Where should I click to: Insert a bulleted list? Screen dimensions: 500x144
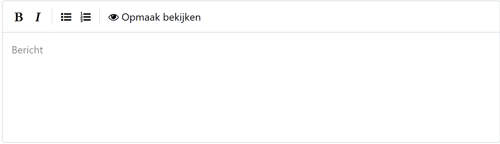tap(66, 17)
